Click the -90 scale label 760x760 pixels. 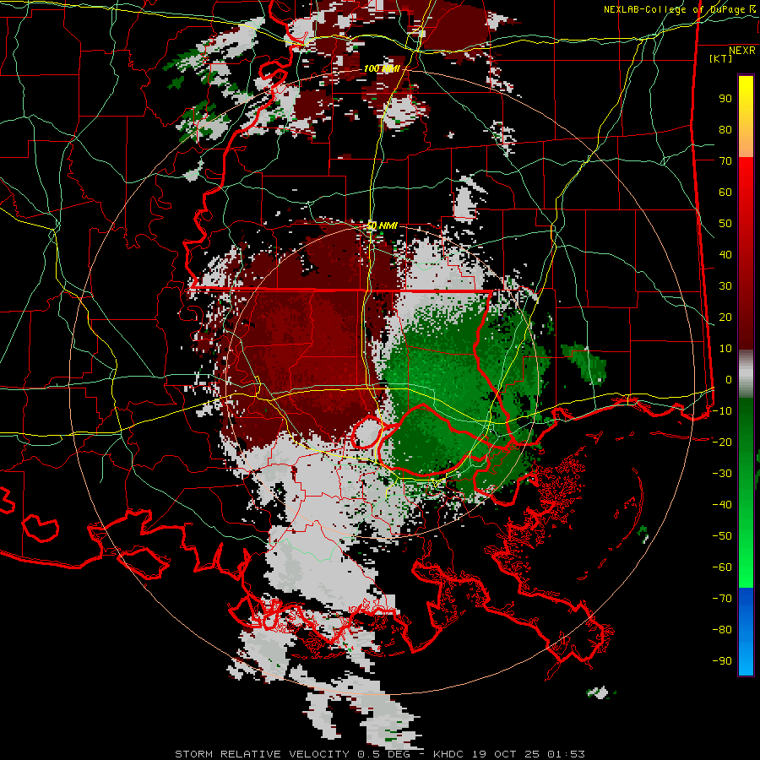(722, 660)
